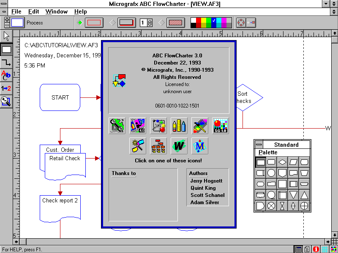Click the org chart icon in dialog
This screenshot has height=253, width=338.
(158, 146)
